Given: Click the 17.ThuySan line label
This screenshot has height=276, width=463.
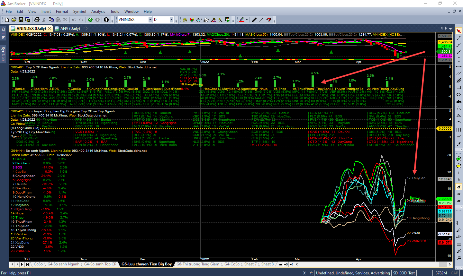Looking at the screenshot, I should 416,178.
